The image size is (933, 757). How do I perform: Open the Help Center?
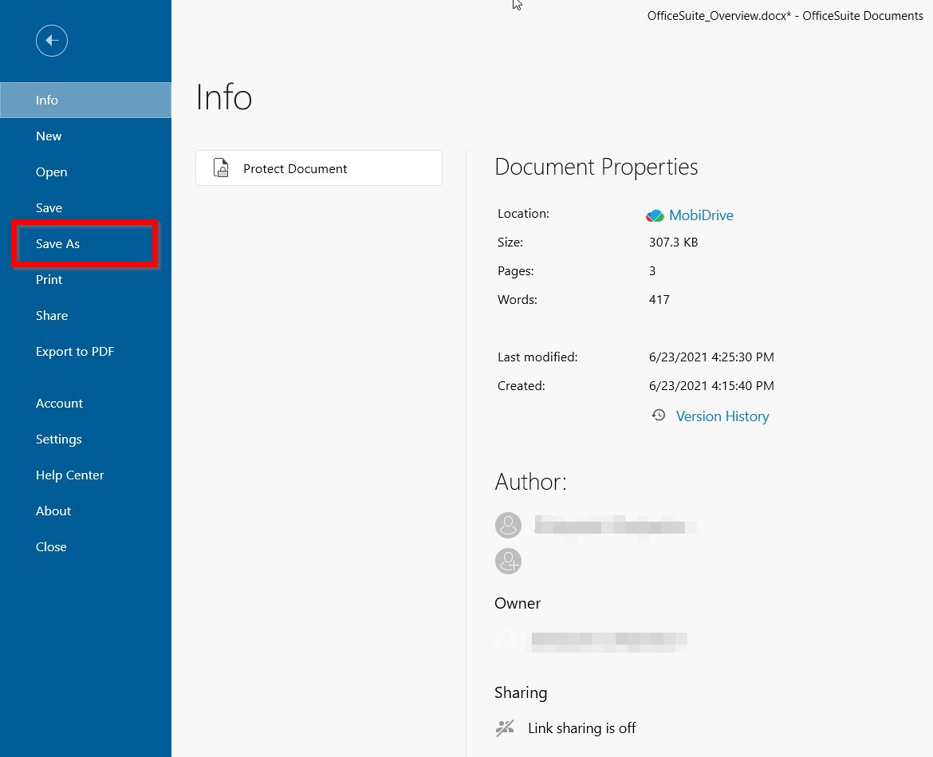click(85, 475)
